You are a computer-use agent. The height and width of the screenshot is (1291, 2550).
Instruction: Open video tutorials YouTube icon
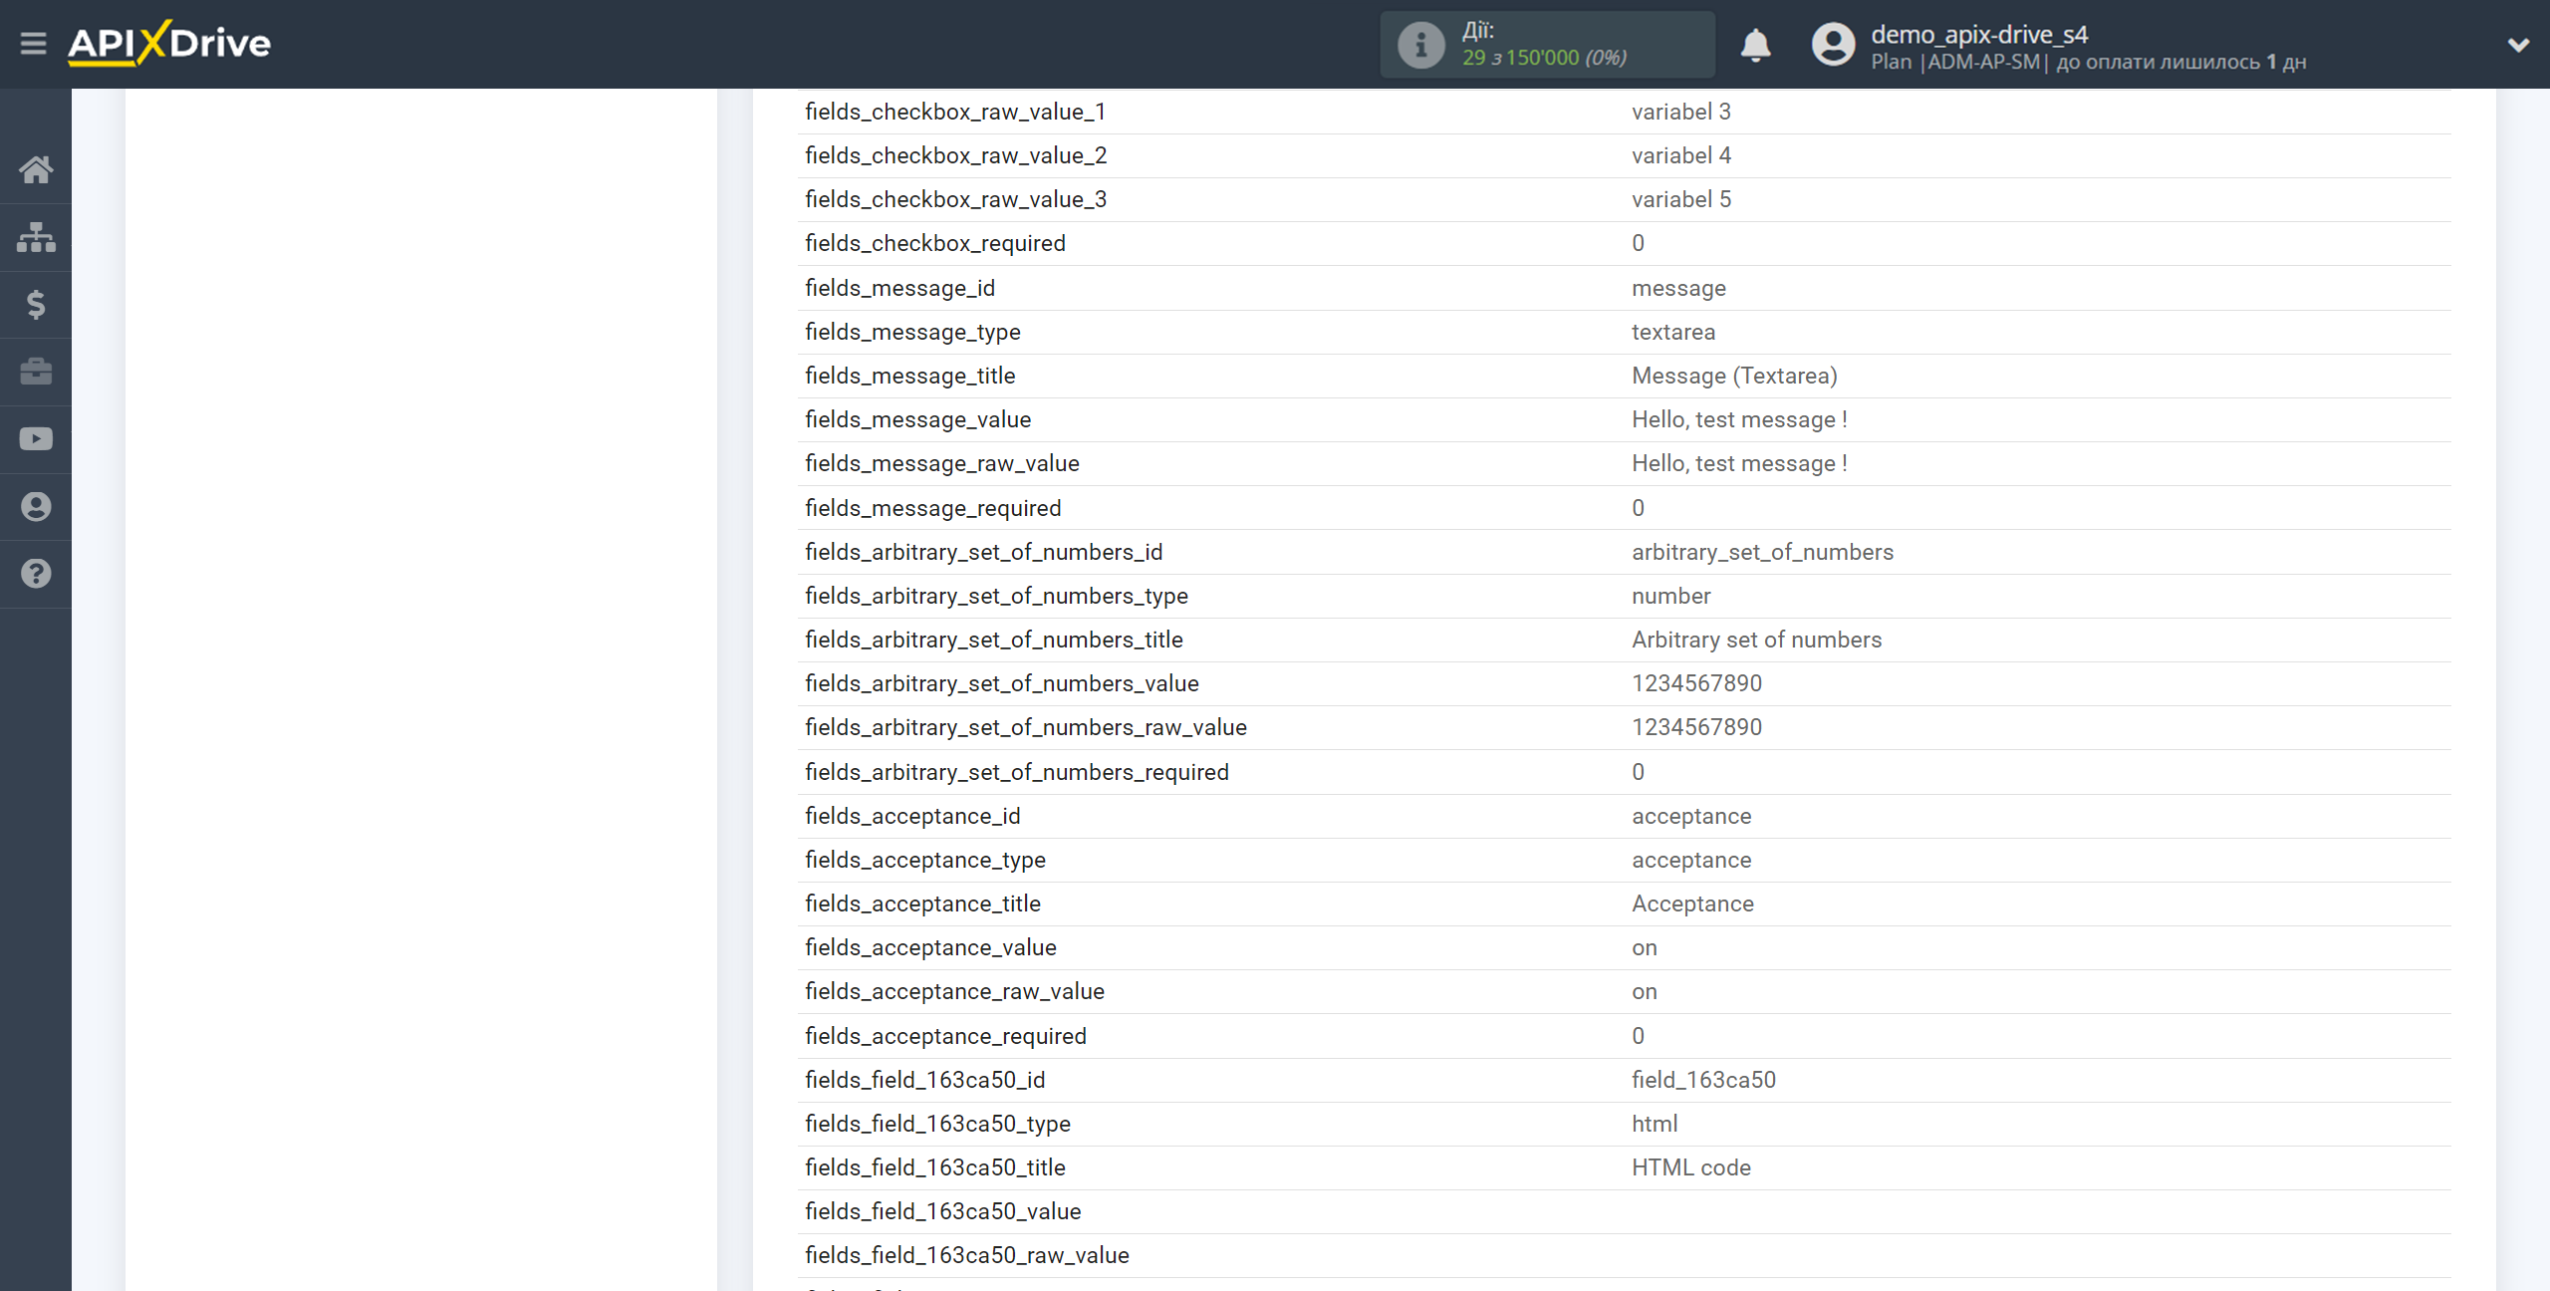(36, 439)
